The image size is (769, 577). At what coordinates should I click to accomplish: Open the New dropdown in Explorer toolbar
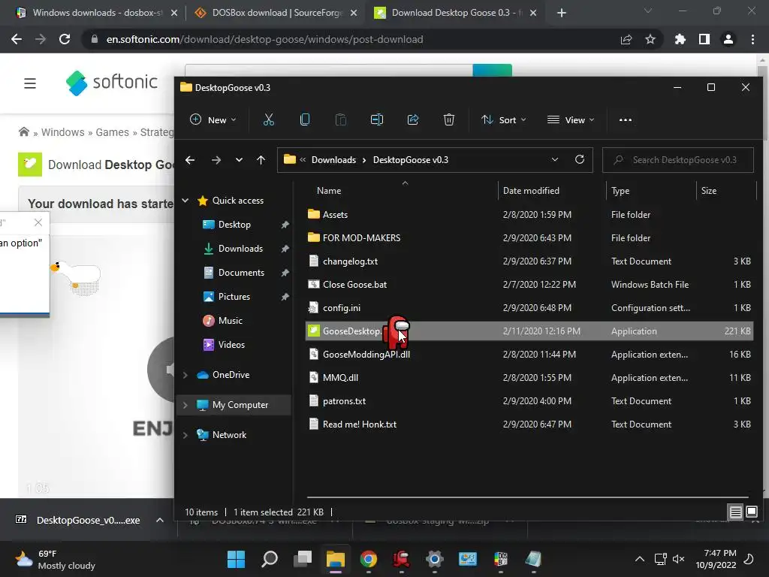pyautogui.click(x=213, y=119)
